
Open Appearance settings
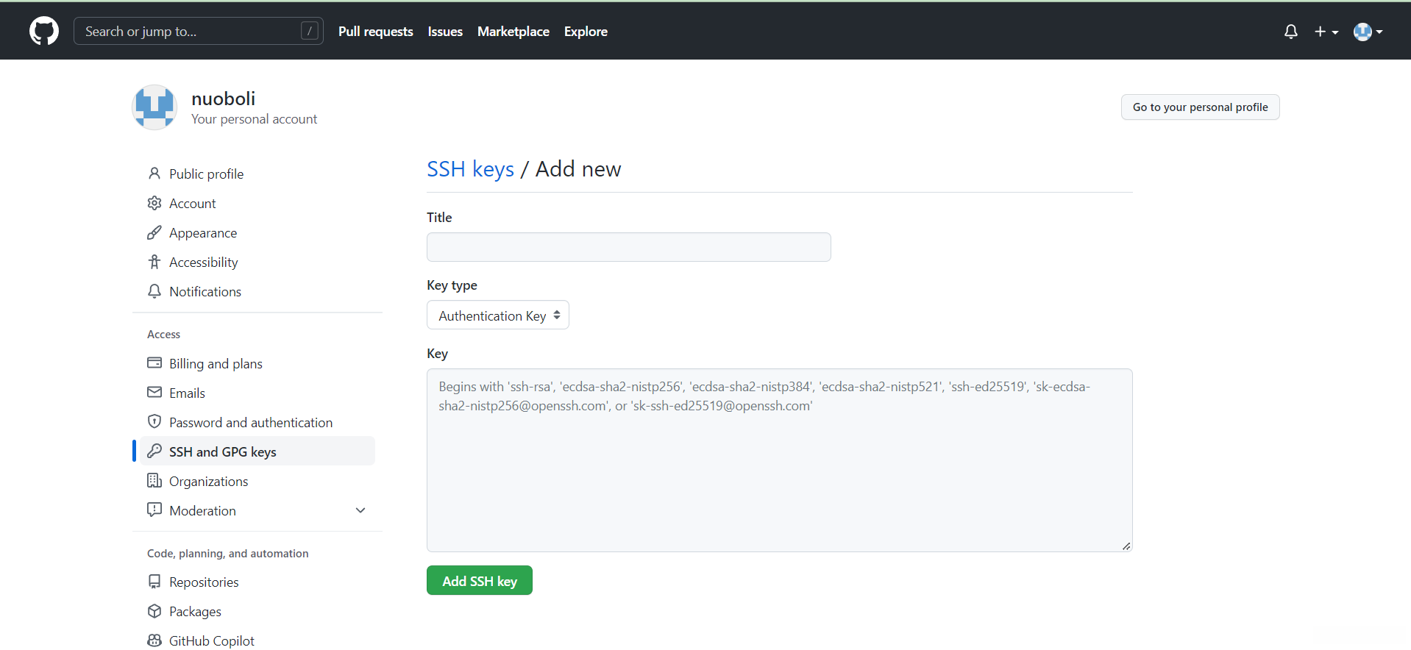pos(203,233)
